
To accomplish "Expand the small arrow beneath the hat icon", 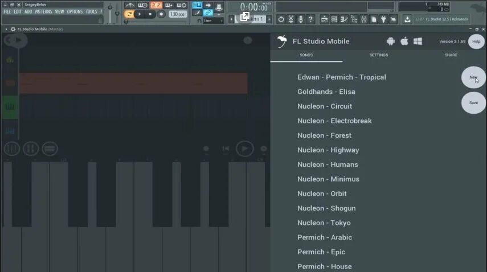I will pos(219,14).
